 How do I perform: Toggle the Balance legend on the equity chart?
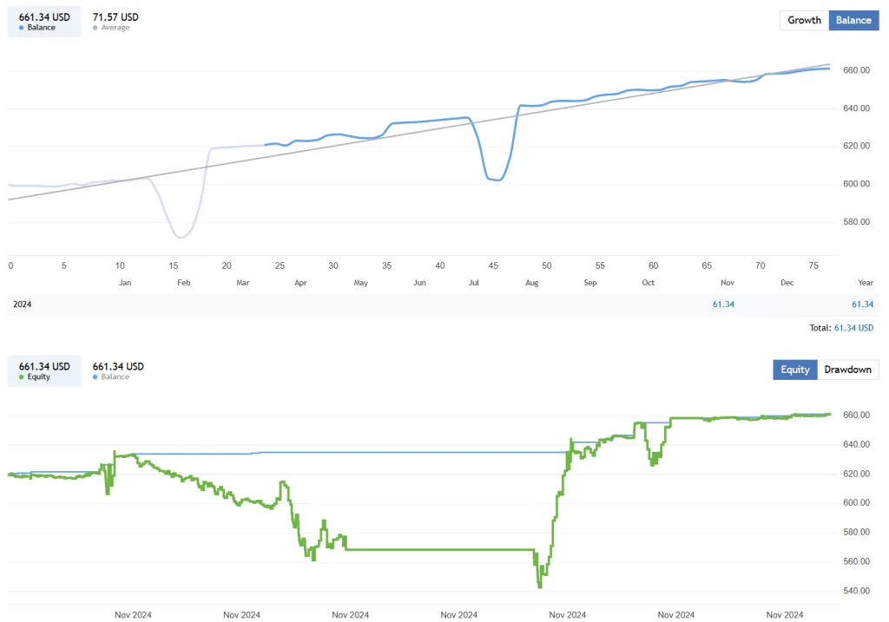tap(95, 376)
